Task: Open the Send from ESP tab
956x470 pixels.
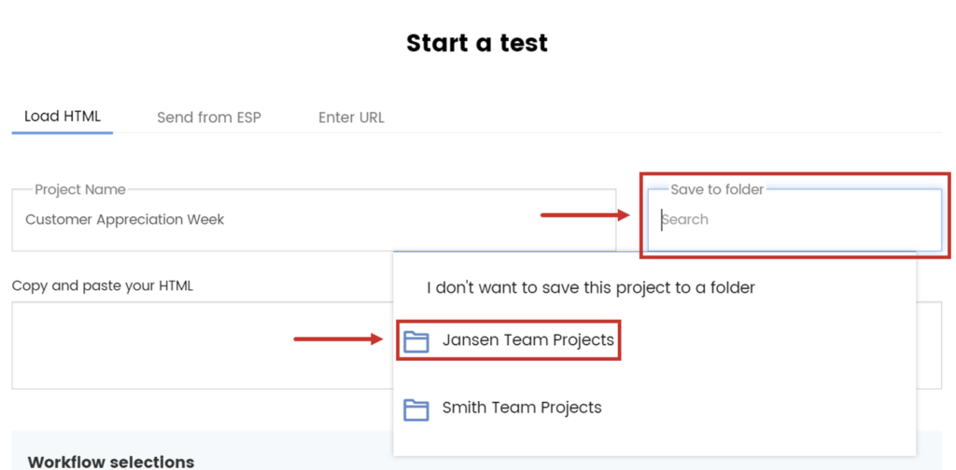Action: (x=209, y=117)
